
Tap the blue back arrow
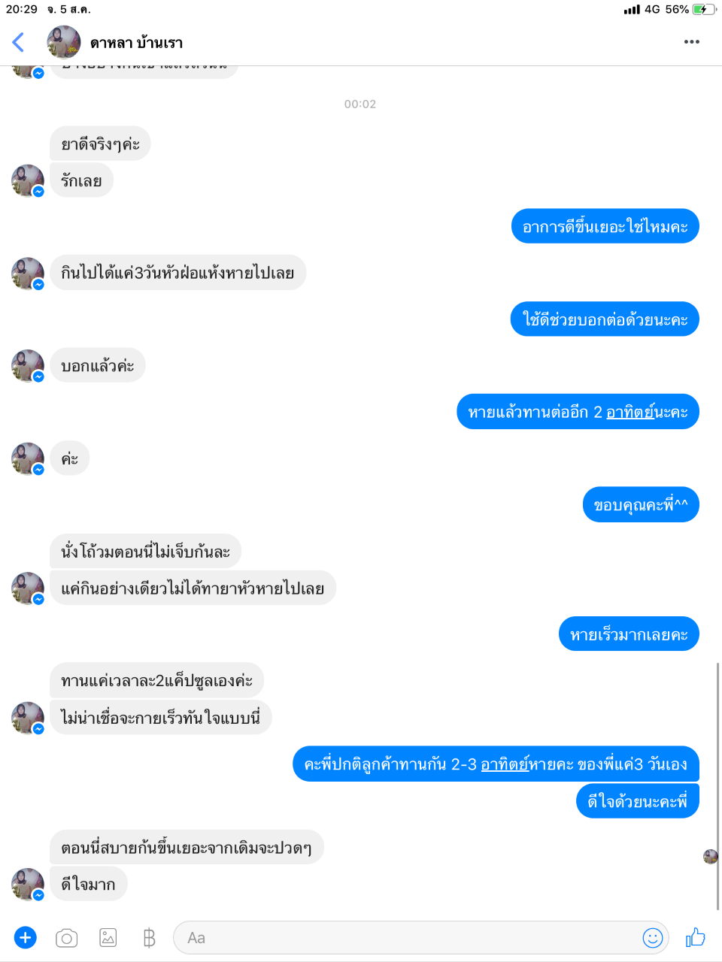pyautogui.click(x=19, y=42)
